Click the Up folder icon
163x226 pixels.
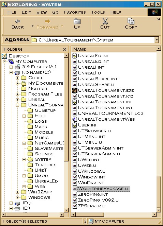(77, 21)
